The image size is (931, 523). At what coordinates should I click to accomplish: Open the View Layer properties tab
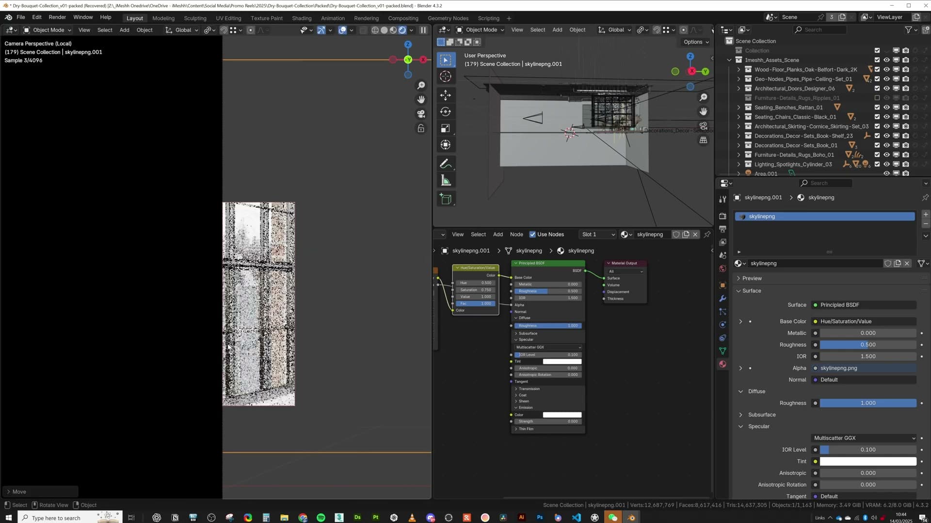[722, 242]
